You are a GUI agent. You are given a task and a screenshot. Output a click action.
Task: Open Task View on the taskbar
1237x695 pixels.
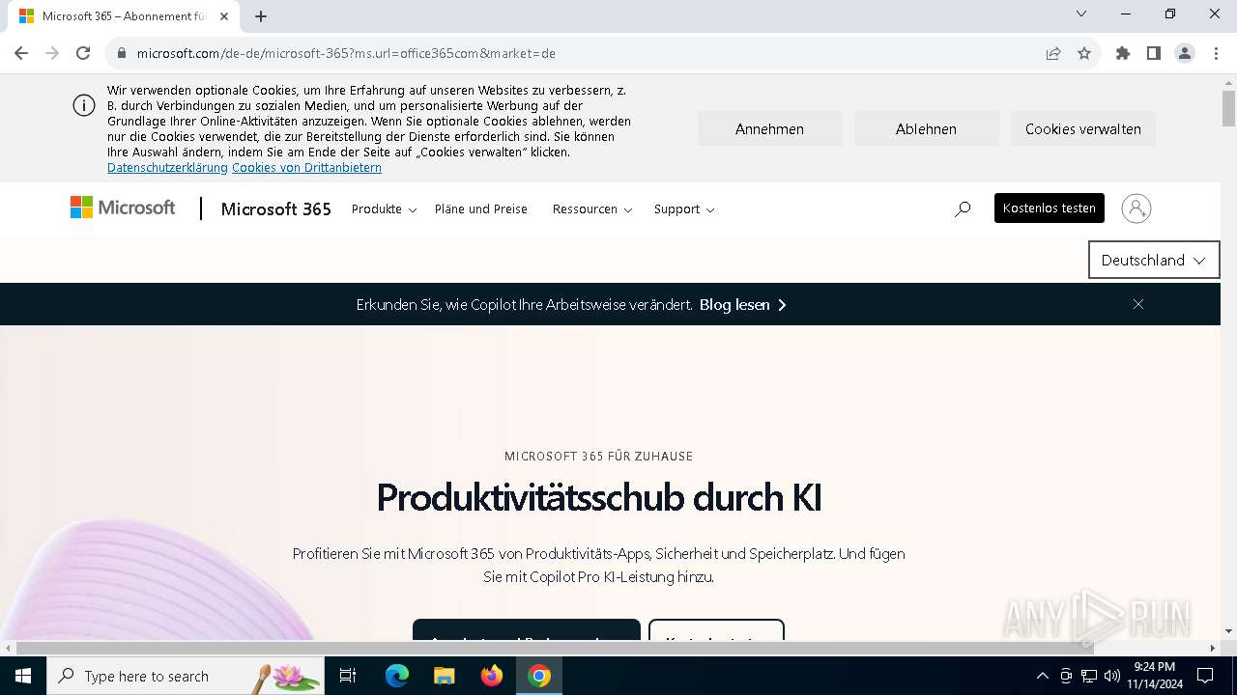[348, 676]
